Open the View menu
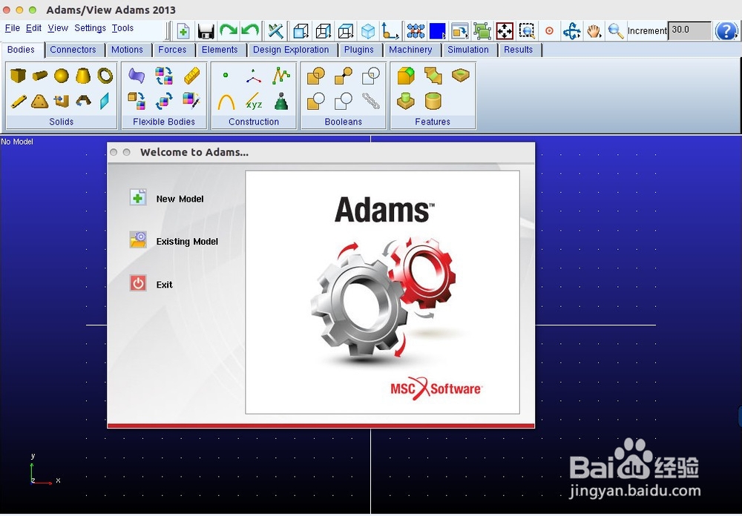The height and width of the screenshot is (516, 742). coord(58,28)
